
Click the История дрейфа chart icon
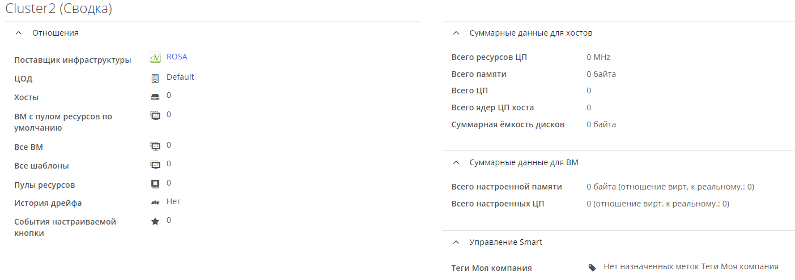(x=155, y=203)
